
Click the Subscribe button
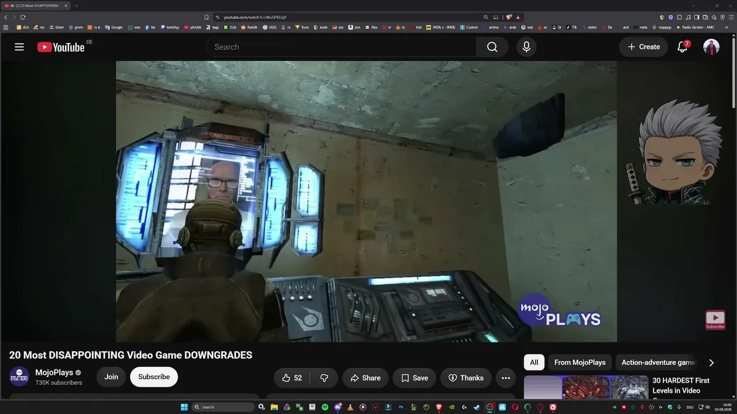pos(154,377)
